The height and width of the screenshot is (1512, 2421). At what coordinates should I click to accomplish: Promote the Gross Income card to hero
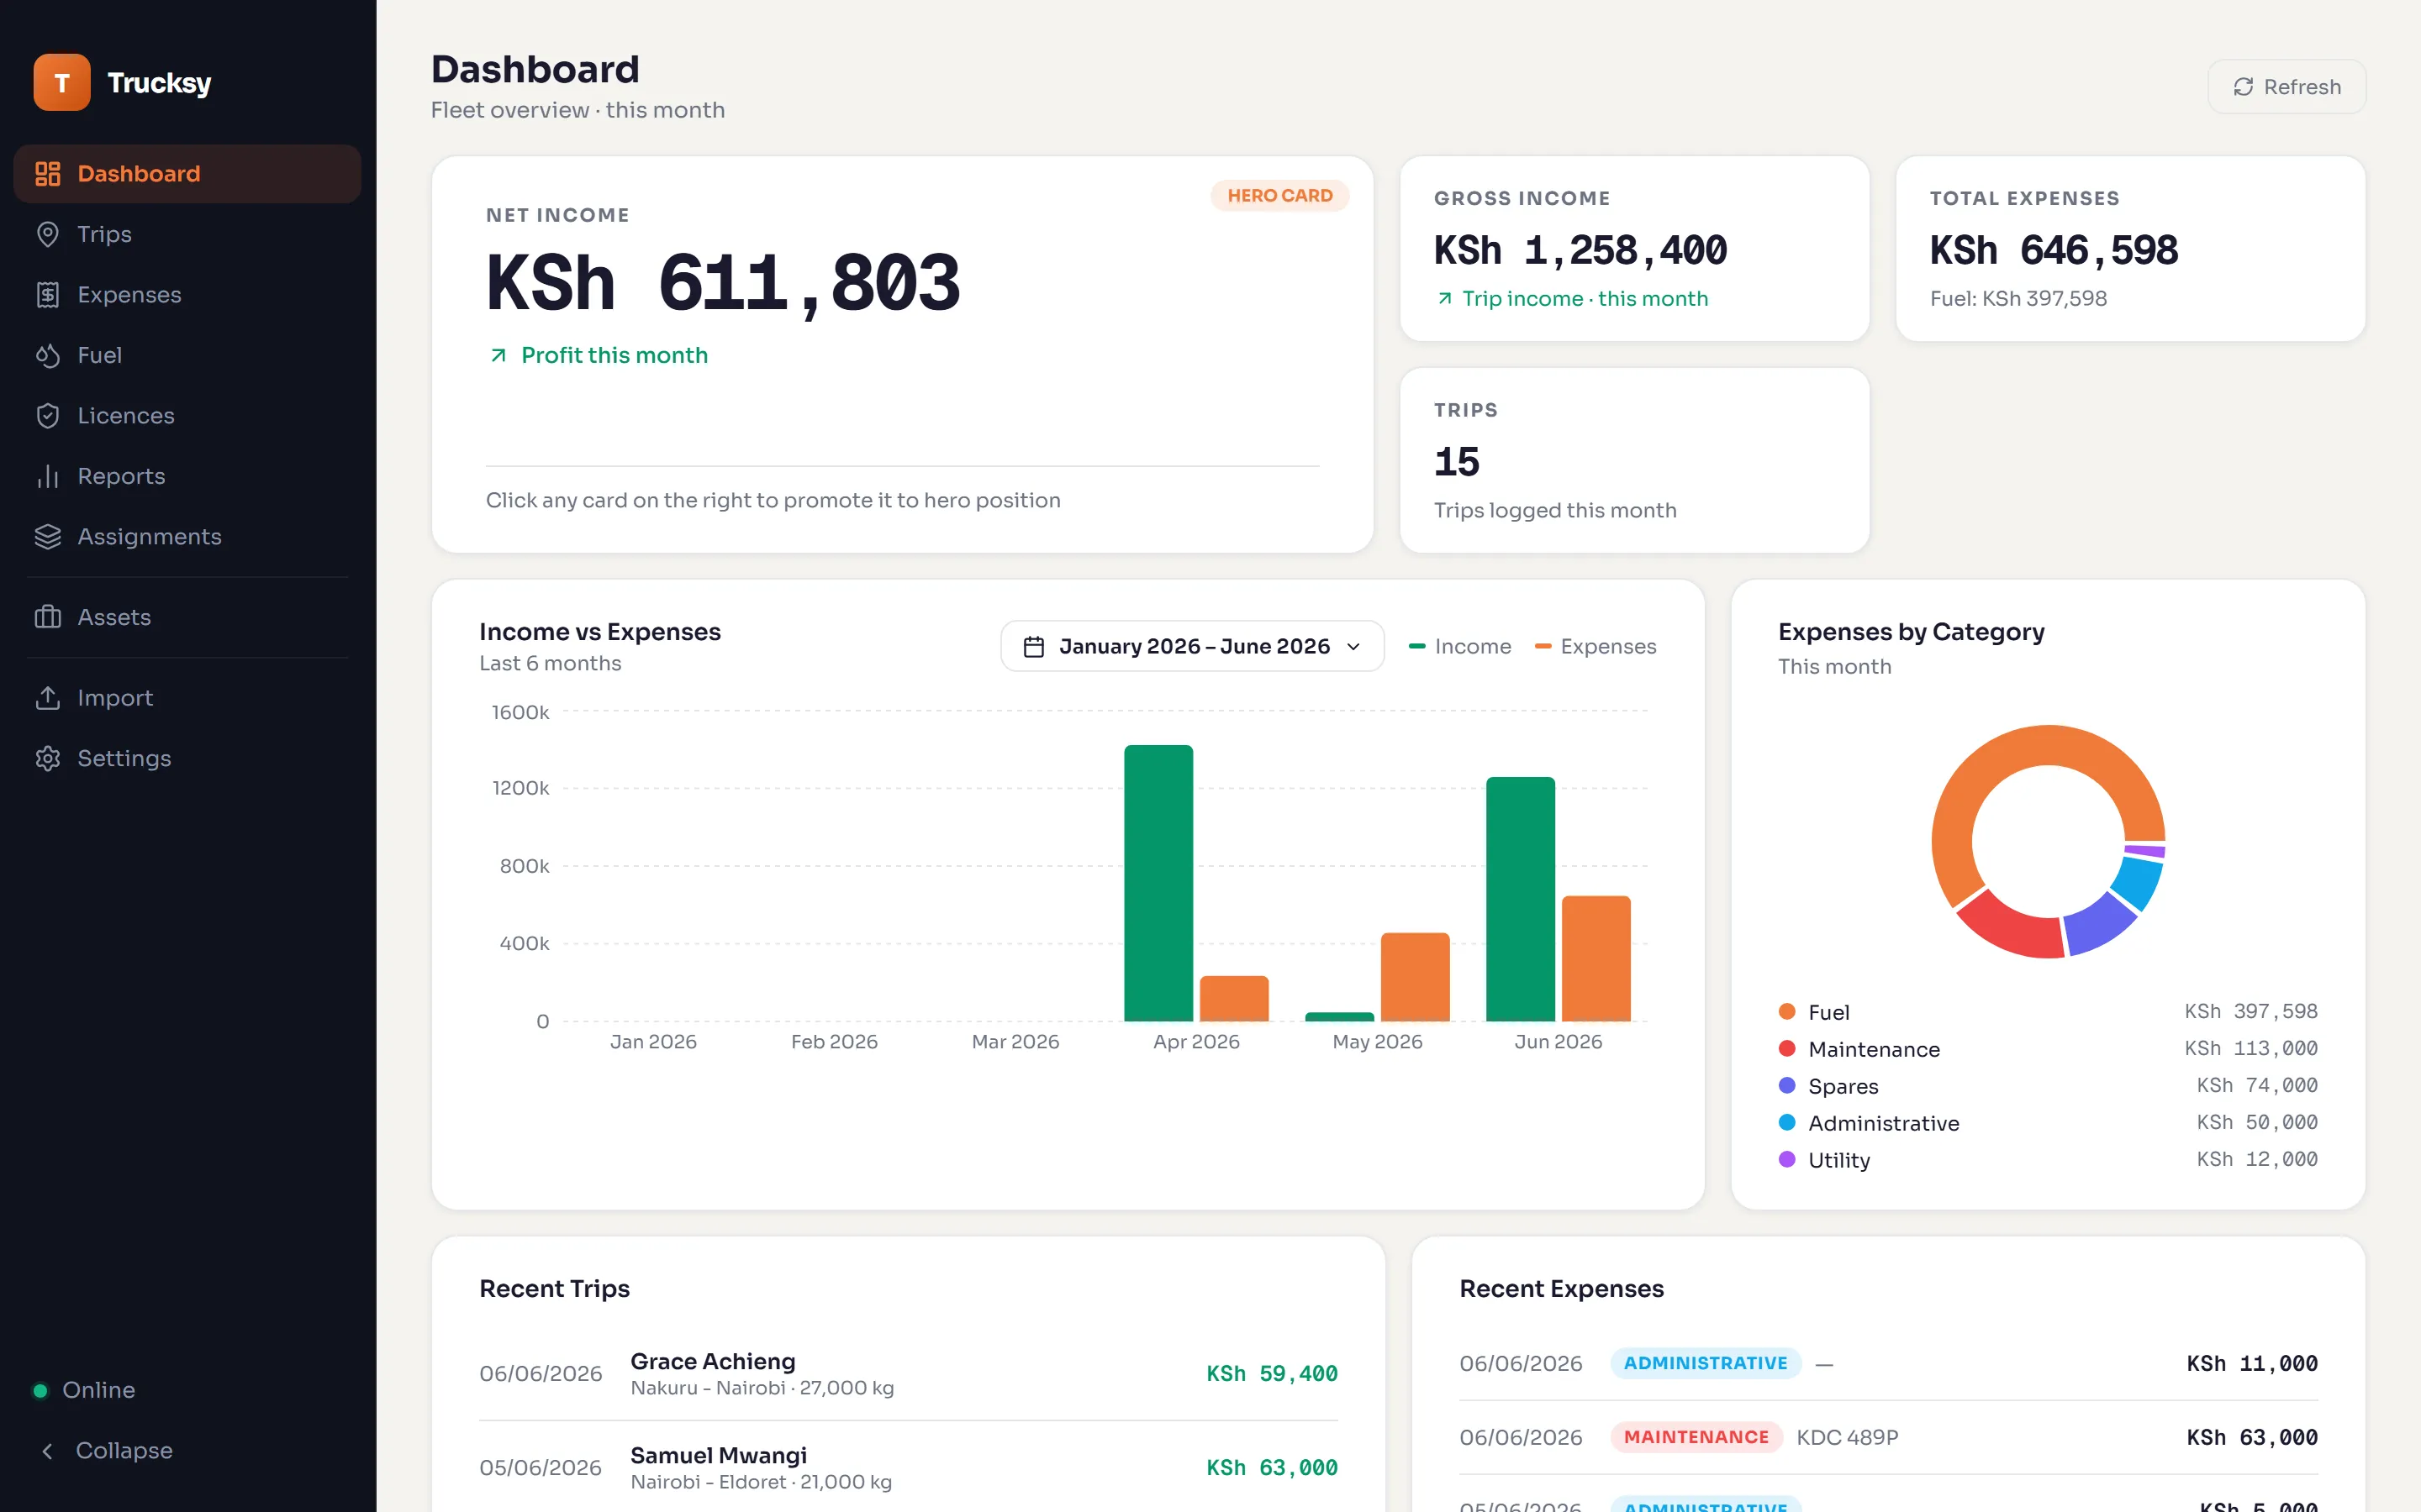click(x=1633, y=248)
